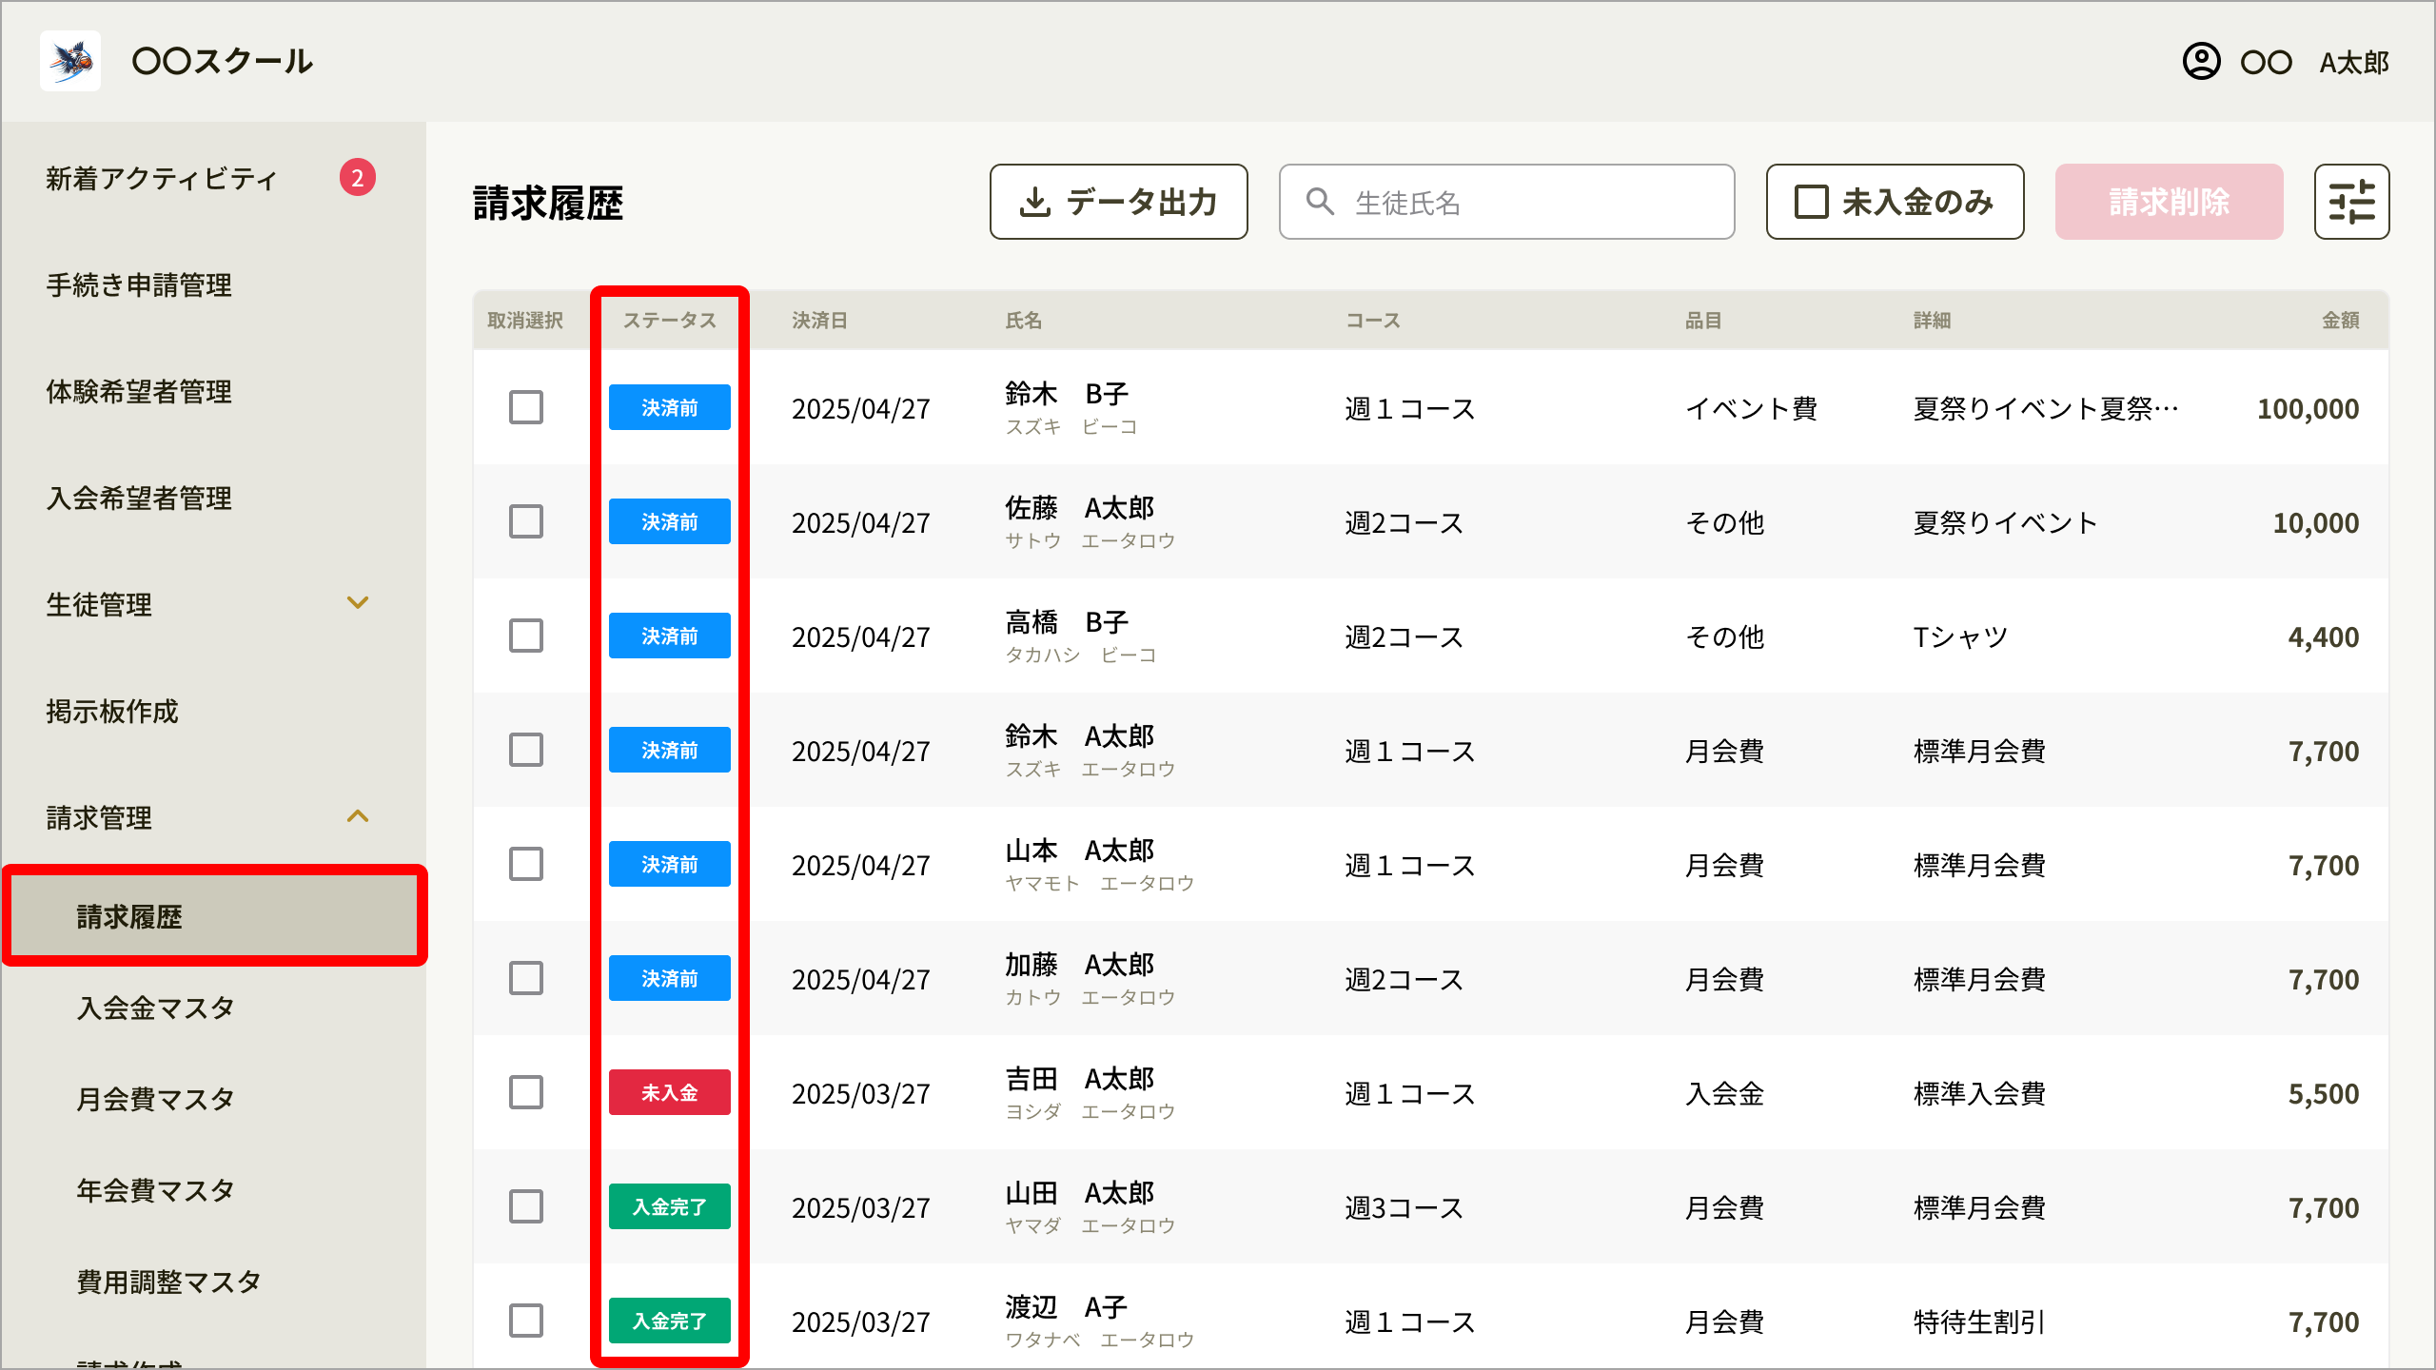Click the notification badge showing 2
2436x1370 pixels.
click(x=357, y=178)
